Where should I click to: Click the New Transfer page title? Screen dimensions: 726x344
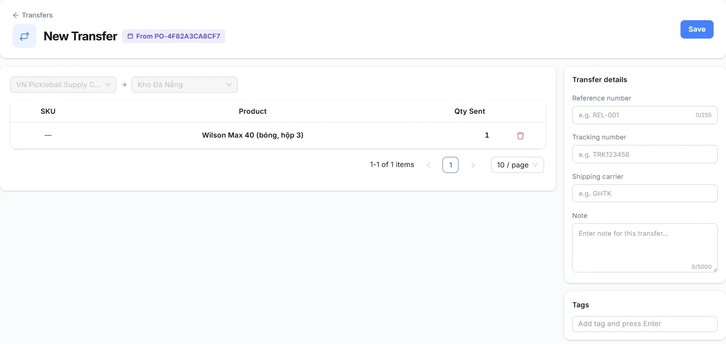[80, 36]
